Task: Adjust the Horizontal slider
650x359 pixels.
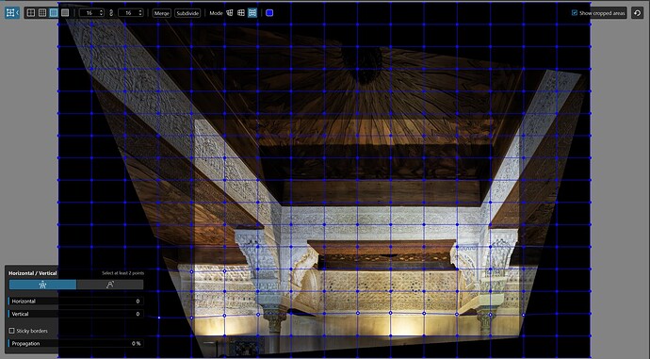Action: (x=76, y=301)
